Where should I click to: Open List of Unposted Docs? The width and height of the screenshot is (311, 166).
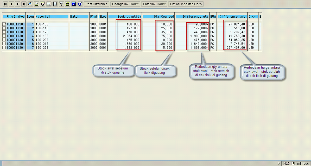(x=186, y=4)
